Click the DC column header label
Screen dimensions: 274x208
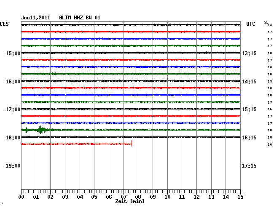point(266,23)
